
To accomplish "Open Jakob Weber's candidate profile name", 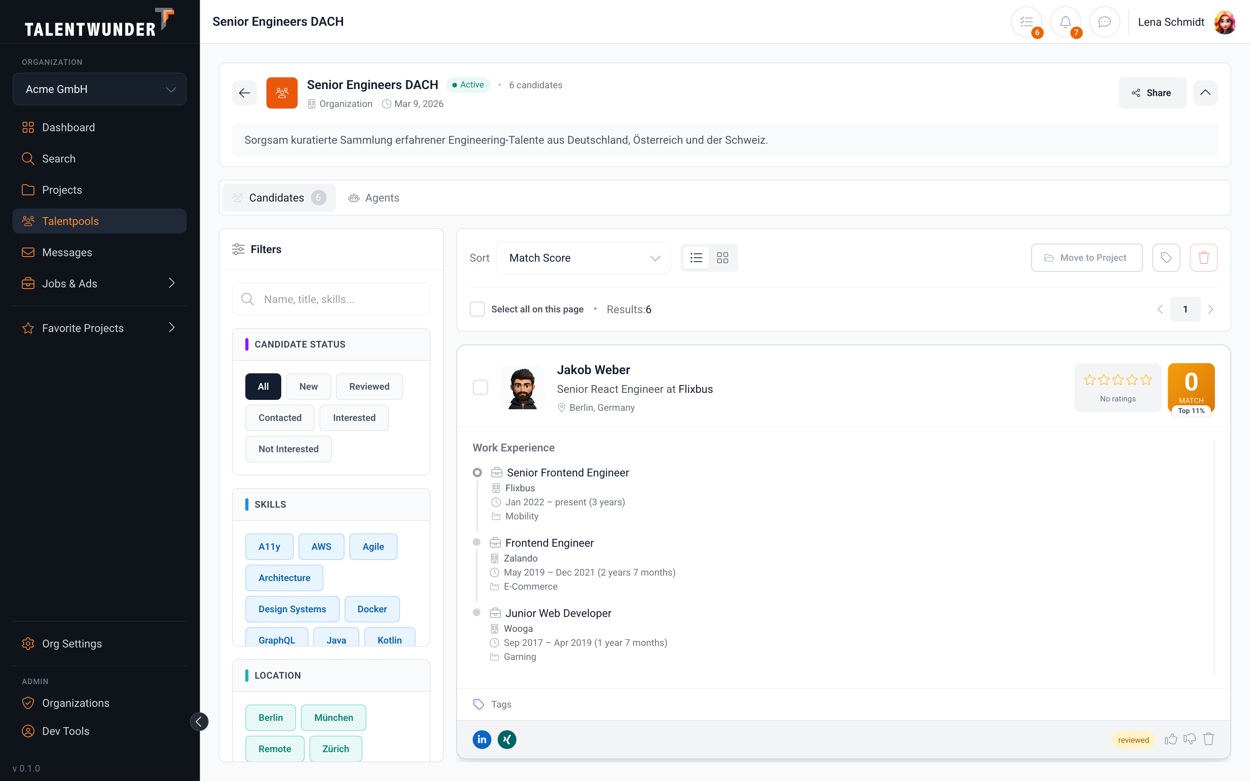I will tap(593, 370).
